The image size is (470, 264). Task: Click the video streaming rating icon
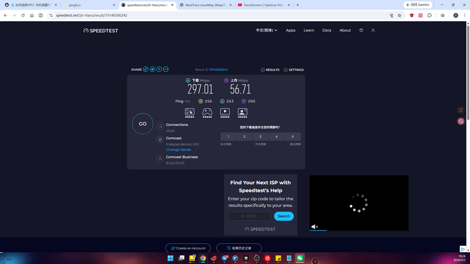tap(225, 112)
